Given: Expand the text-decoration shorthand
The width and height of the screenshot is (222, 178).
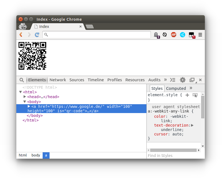Looking at the screenshot, I should pyautogui.click(x=192, y=125).
